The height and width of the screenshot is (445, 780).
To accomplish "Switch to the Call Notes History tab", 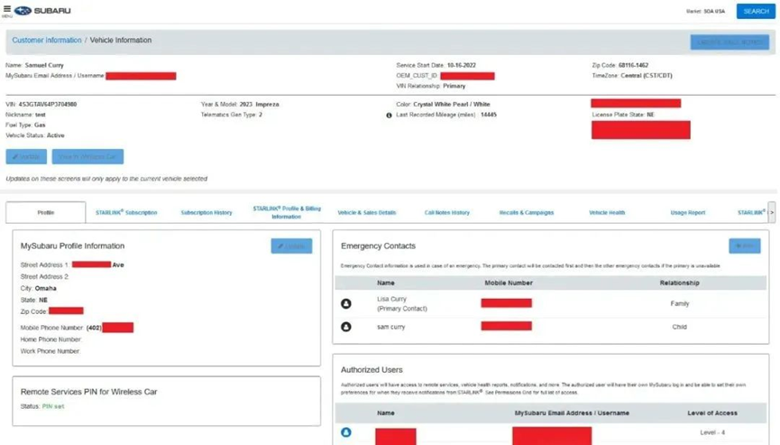I will [x=446, y=212].
